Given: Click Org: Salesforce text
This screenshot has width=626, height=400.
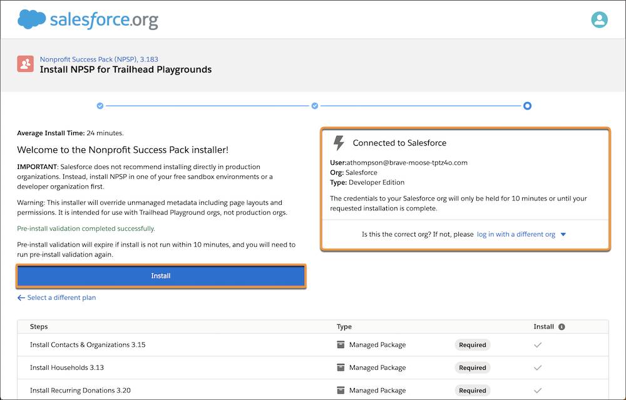Looking at the screenshot, I should pos(354,172).
